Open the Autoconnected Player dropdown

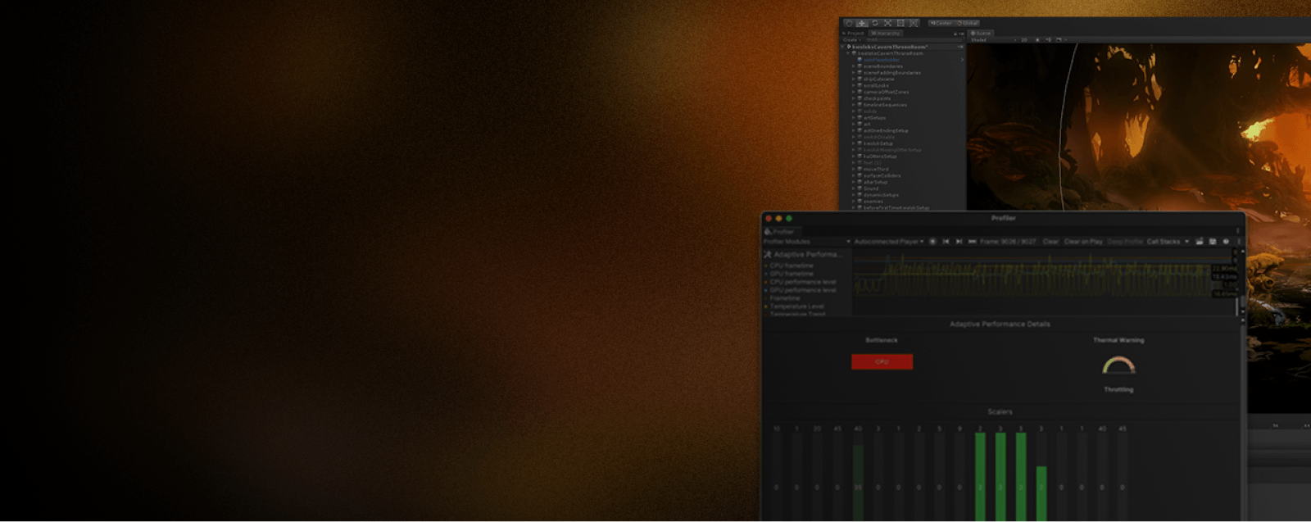(888, 242)
